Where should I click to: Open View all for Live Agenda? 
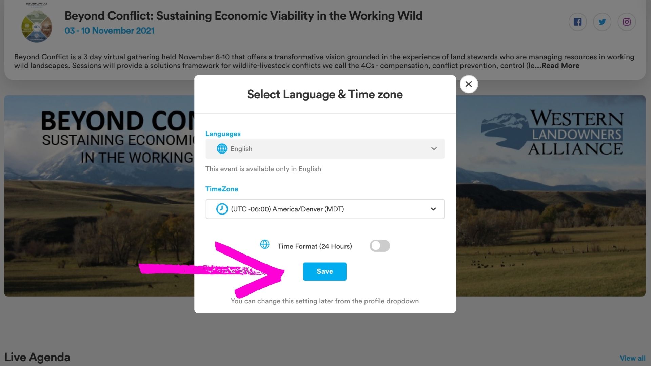point(632,358)
